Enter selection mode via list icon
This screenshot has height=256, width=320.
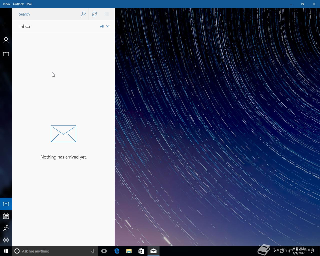(106, 14)
